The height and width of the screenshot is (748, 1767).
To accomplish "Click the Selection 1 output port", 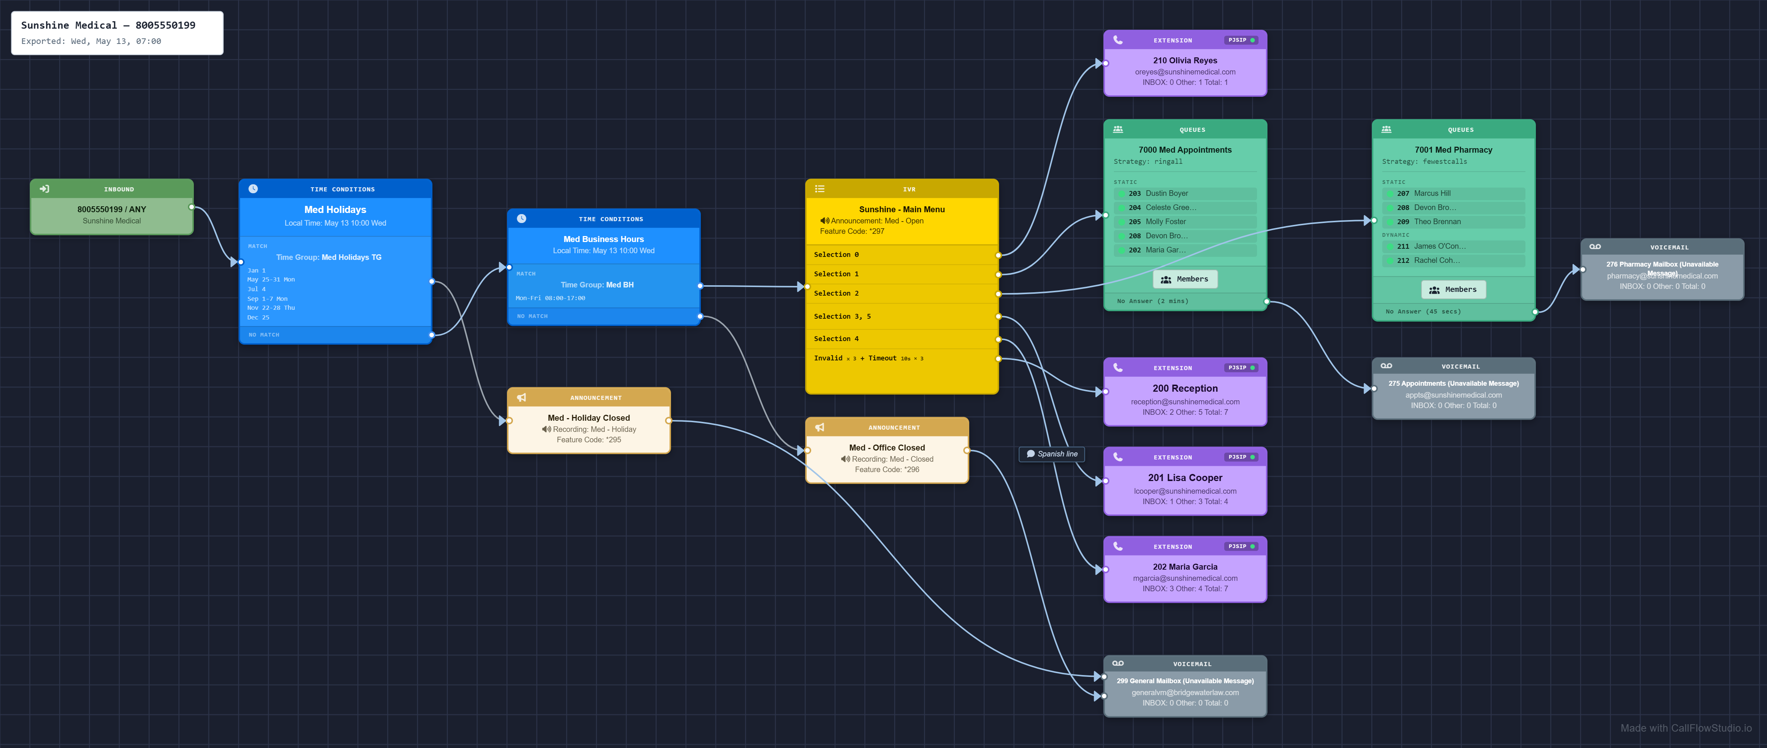I will coord(998,274).
